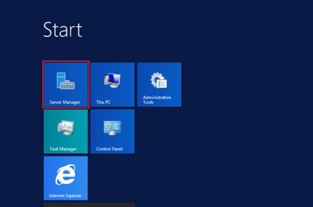Start Internet Explorer from its tile
The height and width of the screenshot is (207, 313).
pos(66,178)
